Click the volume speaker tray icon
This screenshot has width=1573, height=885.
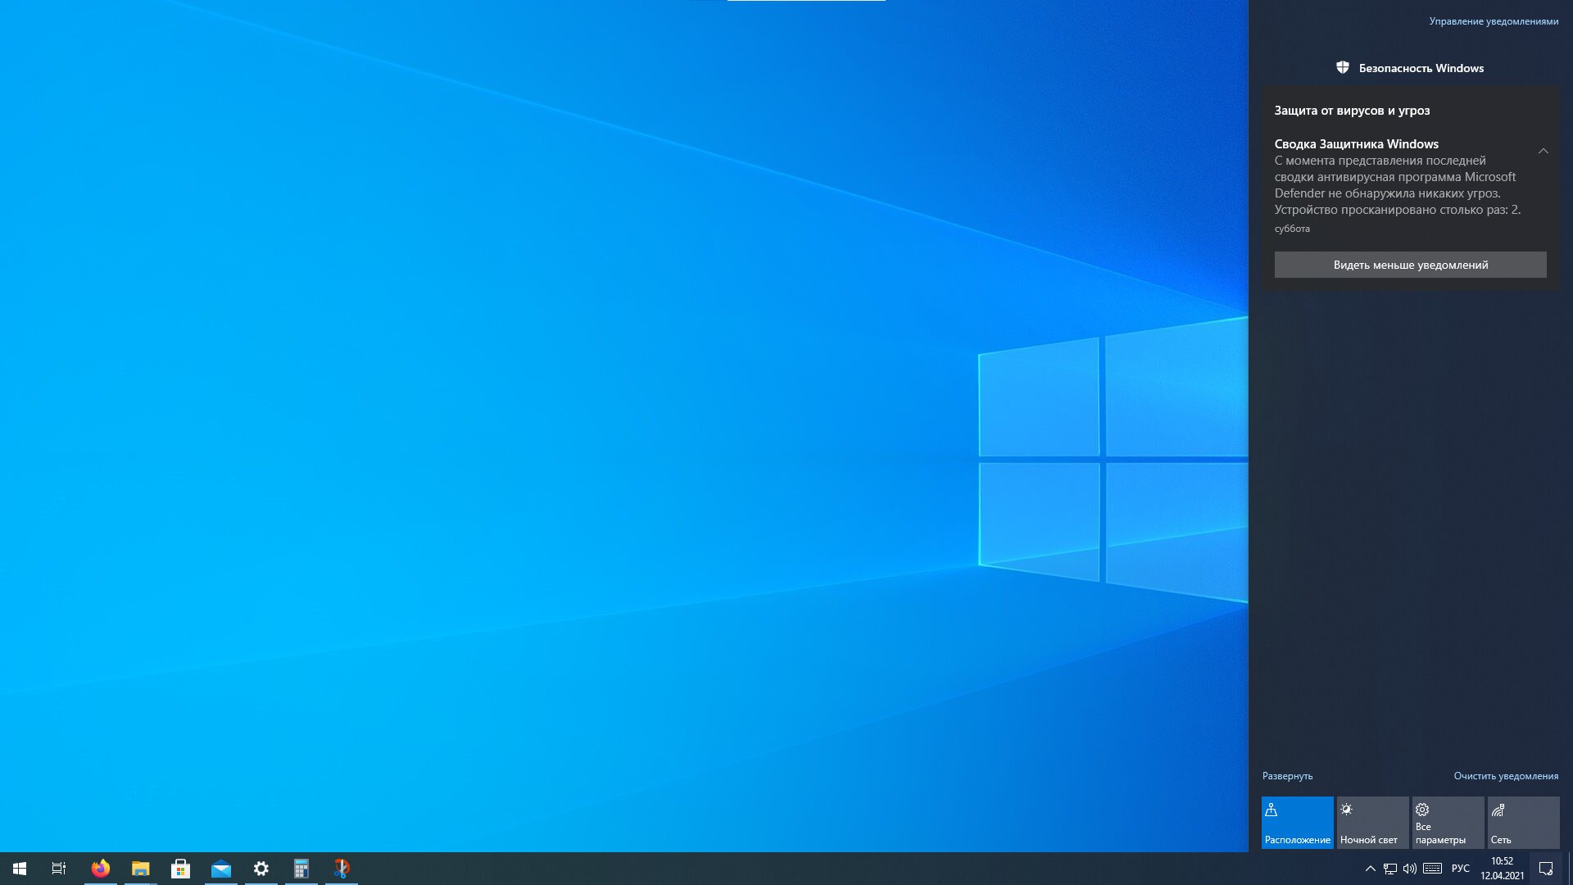click(1410, 869)
